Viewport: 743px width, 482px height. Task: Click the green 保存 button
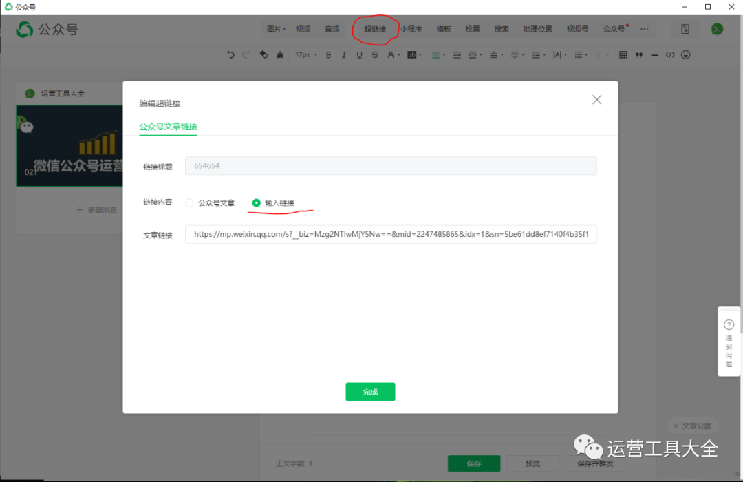(x=474, y=463)
